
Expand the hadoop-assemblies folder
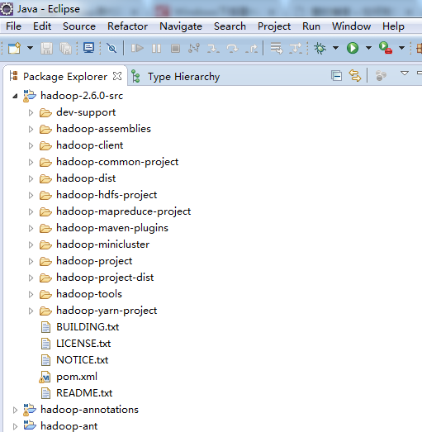tap(31, 129)
